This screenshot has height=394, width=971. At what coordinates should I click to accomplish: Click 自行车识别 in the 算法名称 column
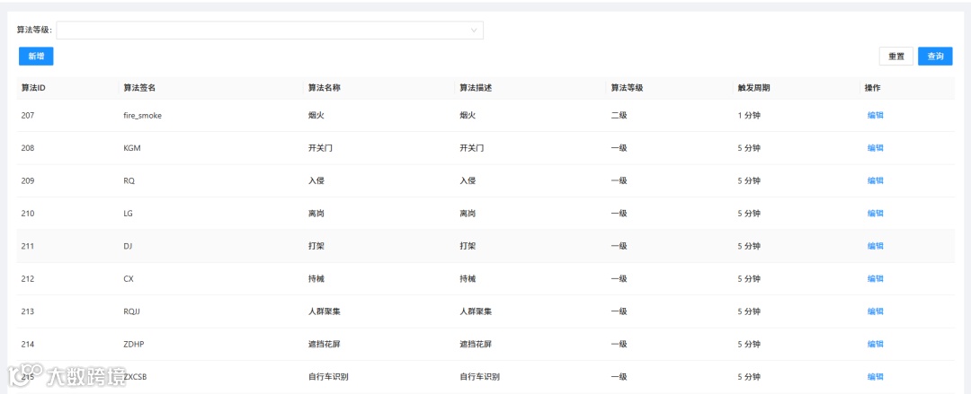click(x=328, y=377)
